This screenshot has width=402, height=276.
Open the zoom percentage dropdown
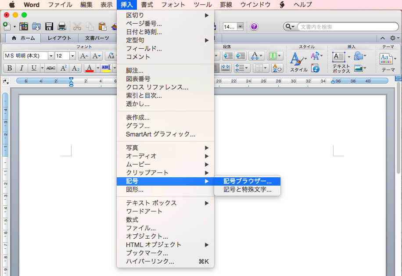240,27
